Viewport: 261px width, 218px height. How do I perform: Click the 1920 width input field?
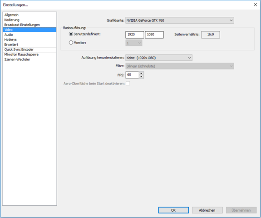(135, 35)
